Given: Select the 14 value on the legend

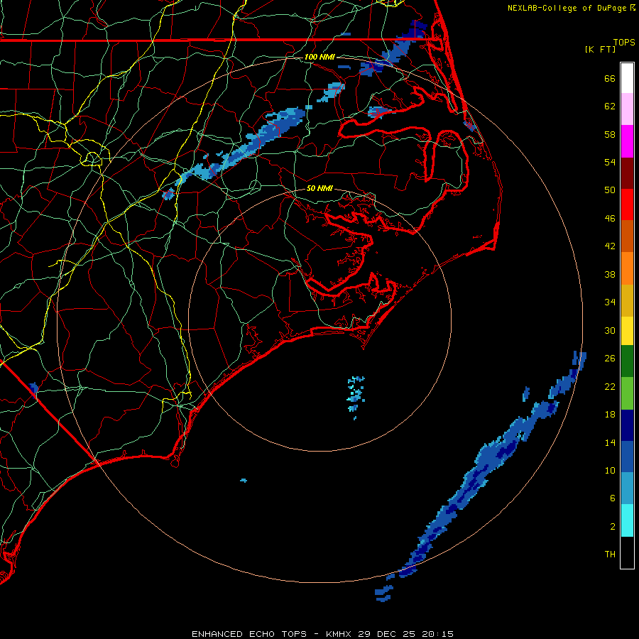Looking at the screenshot, I should pyautogui.click(x=610, y=442).
